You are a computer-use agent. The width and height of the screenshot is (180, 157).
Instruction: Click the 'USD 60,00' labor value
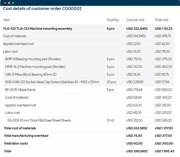click(x=134, y=144)
